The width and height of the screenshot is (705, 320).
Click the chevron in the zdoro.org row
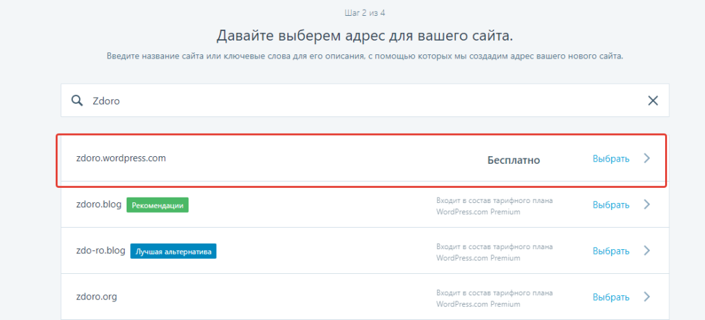tap(647, 297)
